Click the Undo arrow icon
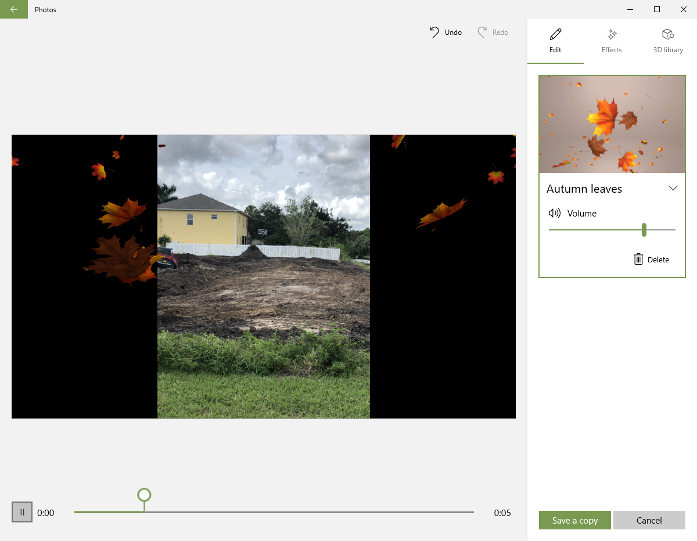 pos(434,33)
